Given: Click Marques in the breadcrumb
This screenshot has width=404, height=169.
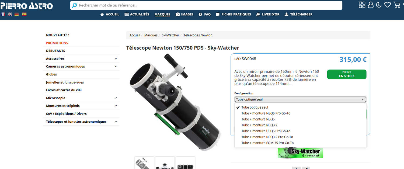Looking at the screenshot, I should [x=151, y=35].
